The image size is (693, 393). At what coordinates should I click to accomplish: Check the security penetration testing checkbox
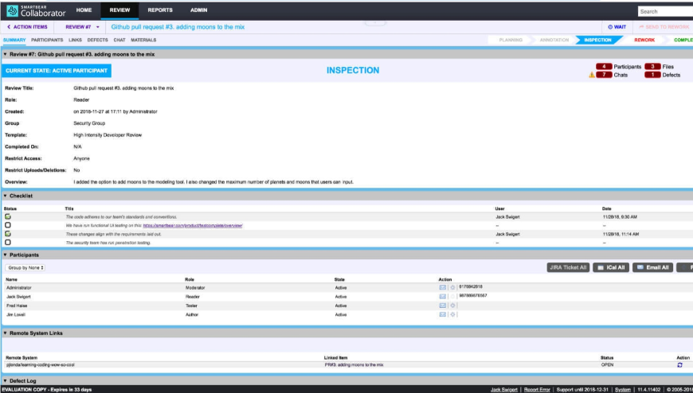8,243
